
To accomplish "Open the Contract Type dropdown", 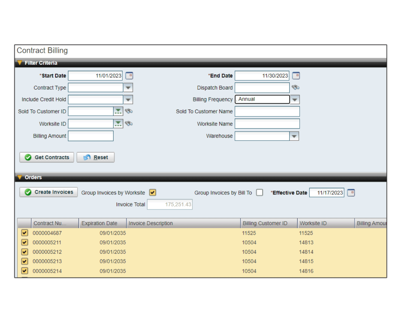I will click(128, 88).
